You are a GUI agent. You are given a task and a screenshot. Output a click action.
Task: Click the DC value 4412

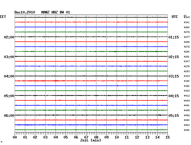187,96
